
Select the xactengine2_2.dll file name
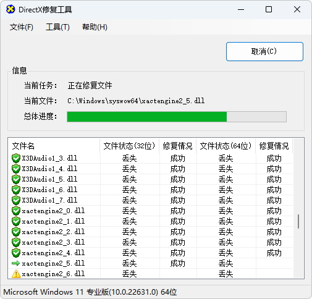tap(53, 232)
